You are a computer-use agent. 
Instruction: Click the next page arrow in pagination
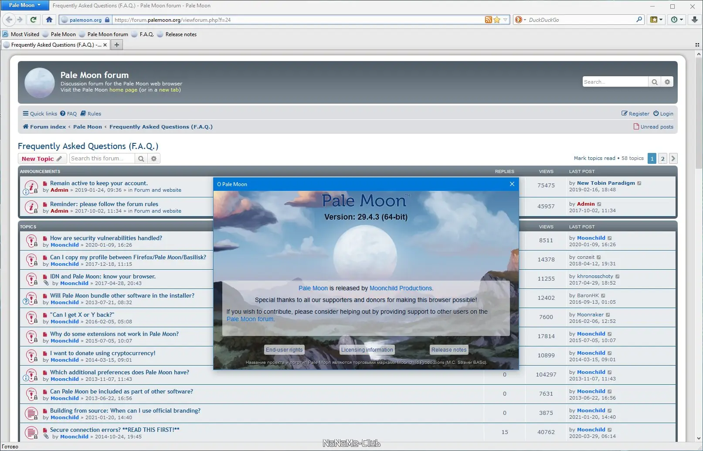point(673,159)
